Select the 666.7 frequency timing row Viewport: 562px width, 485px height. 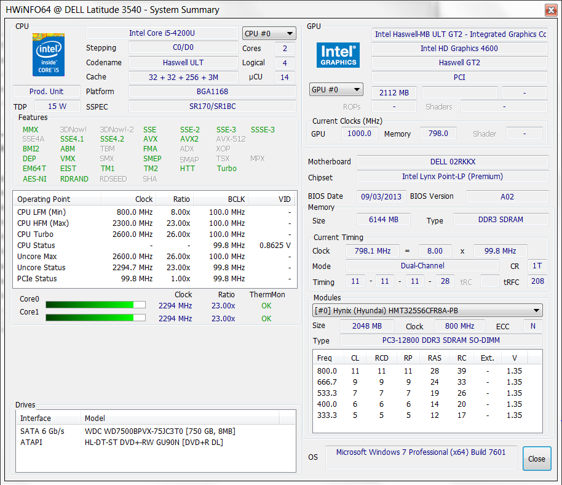pos(427,382)
